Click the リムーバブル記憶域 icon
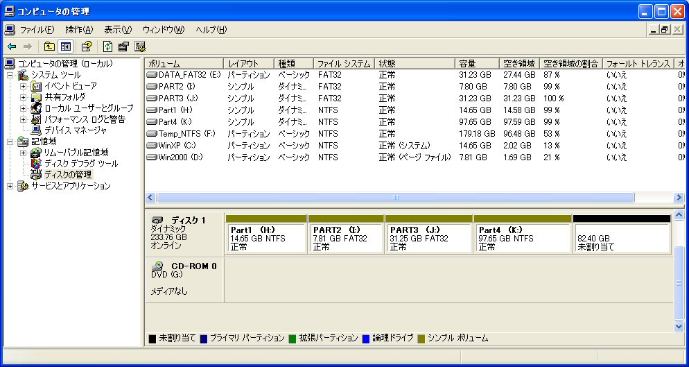This screenshot has height=367, width=689. [x=37, y=153]
